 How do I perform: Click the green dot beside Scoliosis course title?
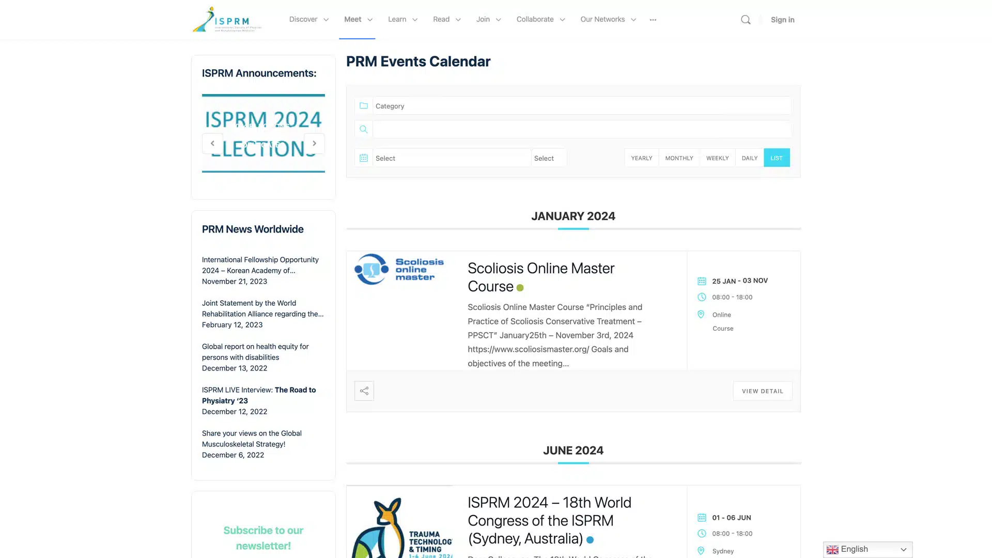tap(520, 288)
